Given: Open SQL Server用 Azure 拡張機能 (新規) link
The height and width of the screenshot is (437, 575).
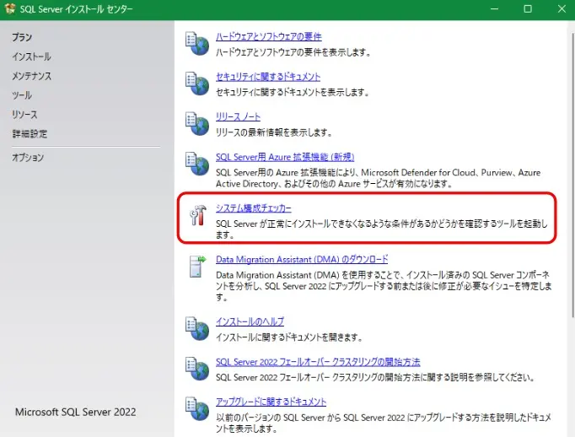Looking at the screenshot, I should (285, 157).
